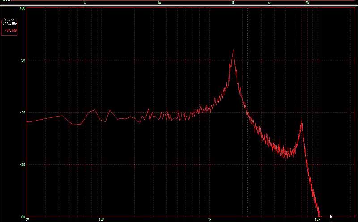Image resolution: width=358 pixels, height=222 pixels.
Task: Click the ms unit label on time ruler
Action: tap(270, 3)
